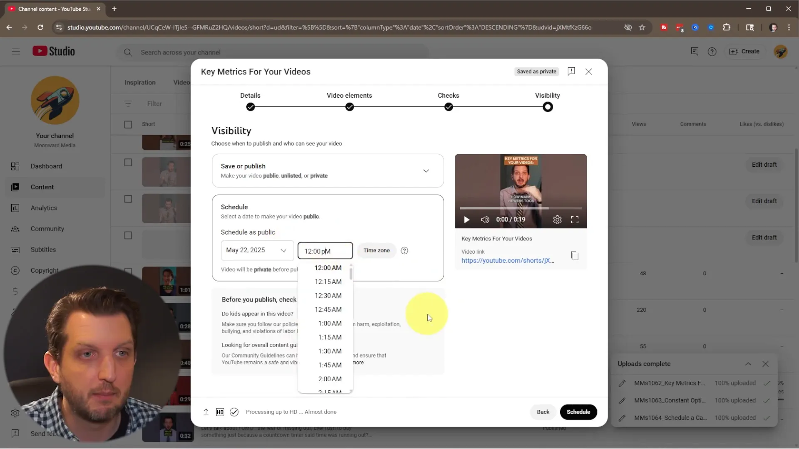Screen dimensions: 799x449
Task: Open a new browser tab
Action: click(114, 9)
